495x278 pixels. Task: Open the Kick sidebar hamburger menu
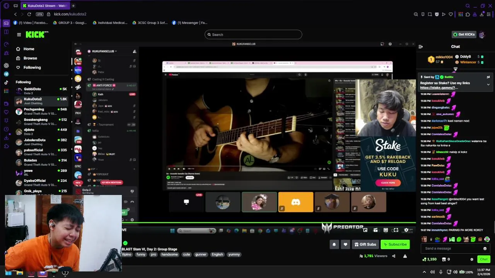point(19,35)
